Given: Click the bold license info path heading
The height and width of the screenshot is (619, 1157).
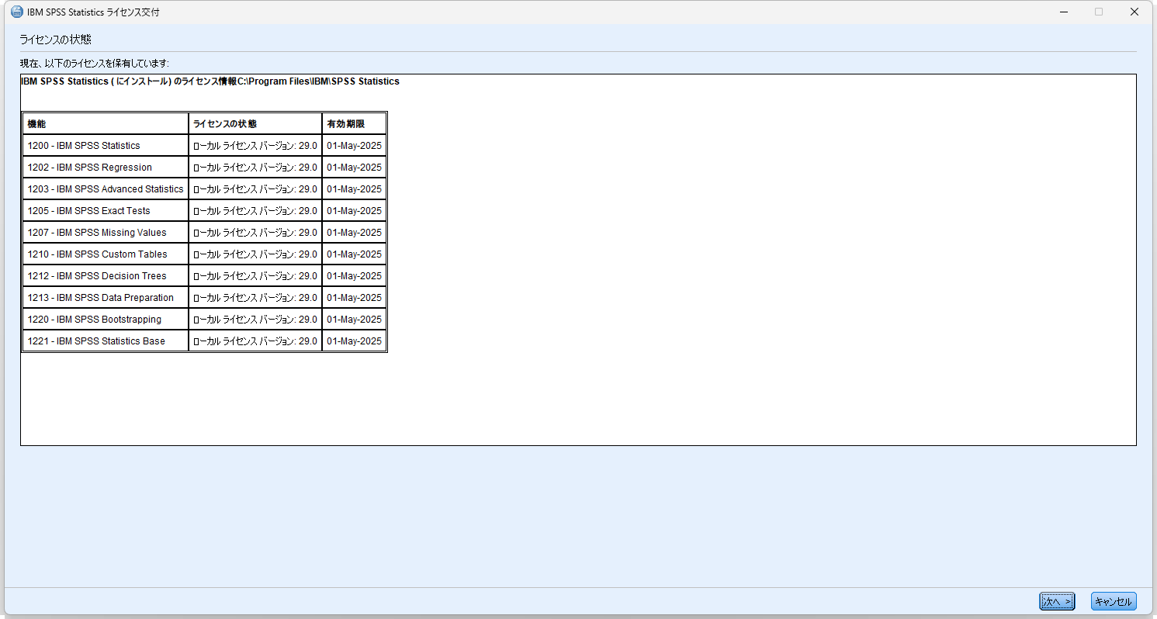Looking at the screenshot, I should [210, 81].
